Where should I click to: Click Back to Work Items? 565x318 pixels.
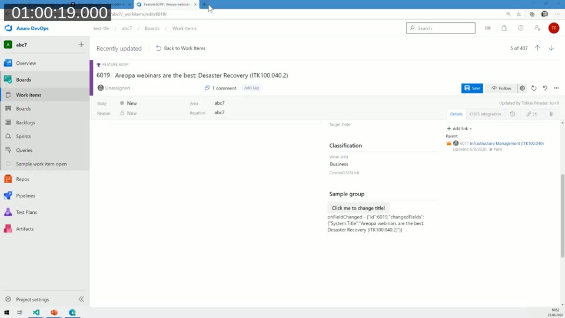[x=181, y=48]
